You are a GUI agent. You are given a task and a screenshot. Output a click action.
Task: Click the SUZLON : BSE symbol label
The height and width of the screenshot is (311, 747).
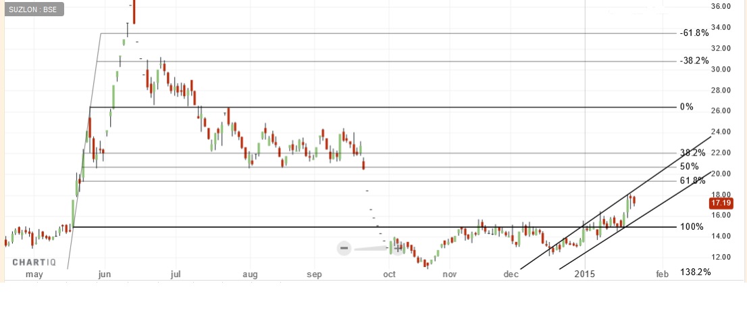(33, 9)
